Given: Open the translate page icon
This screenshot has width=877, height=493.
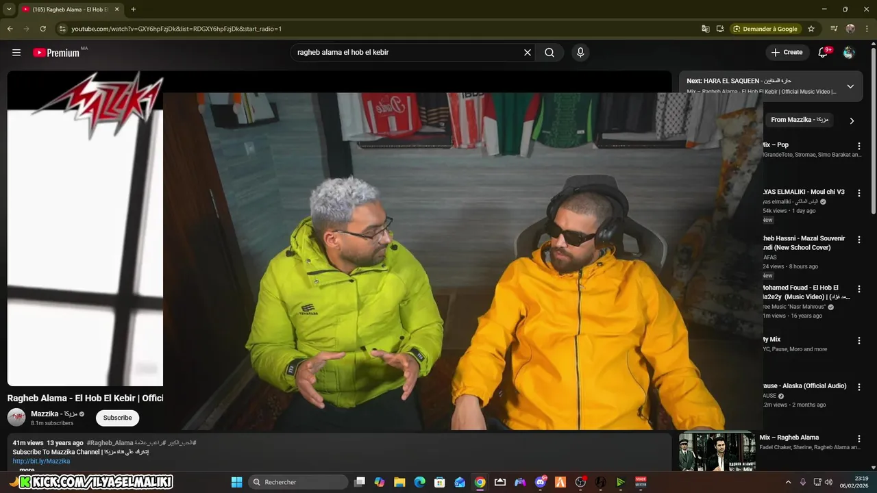Looking at the screenshot, I should pos(705,29).
